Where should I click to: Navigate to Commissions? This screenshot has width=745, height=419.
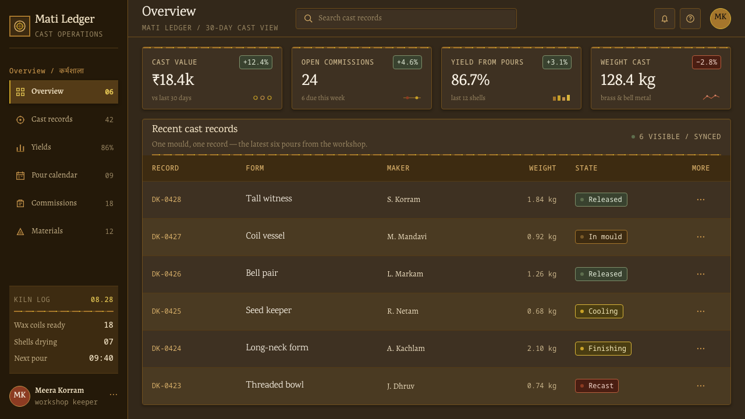pyautogui.click(x=64, y=204)
